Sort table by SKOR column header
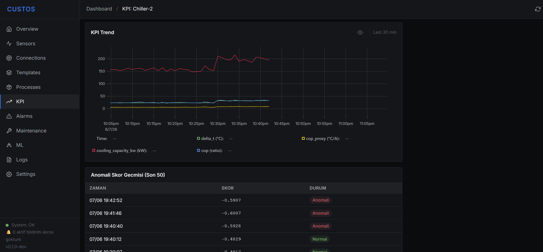Screen dimensions: 543x252 [x=227, y=188]
